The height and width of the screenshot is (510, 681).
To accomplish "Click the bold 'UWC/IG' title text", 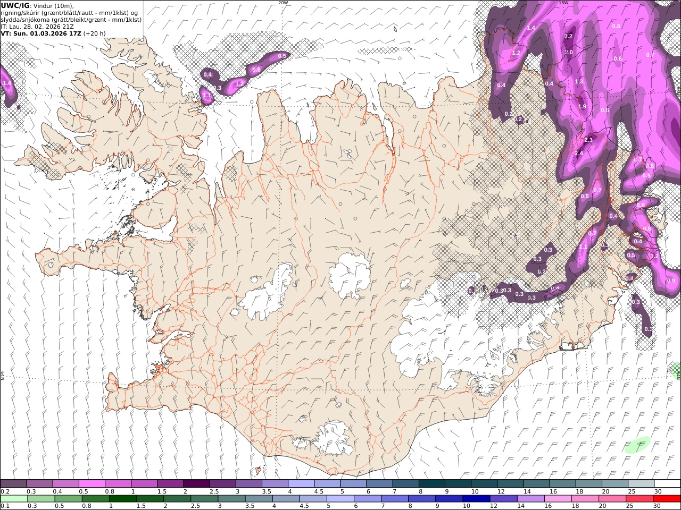I will pyautogui.click(x=15, y=5).
